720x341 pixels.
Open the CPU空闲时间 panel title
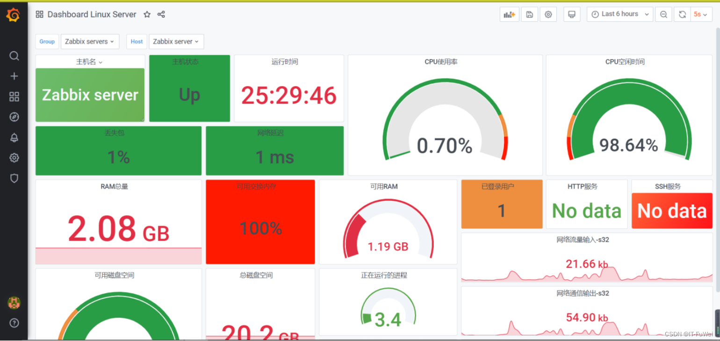pos(625,62)
